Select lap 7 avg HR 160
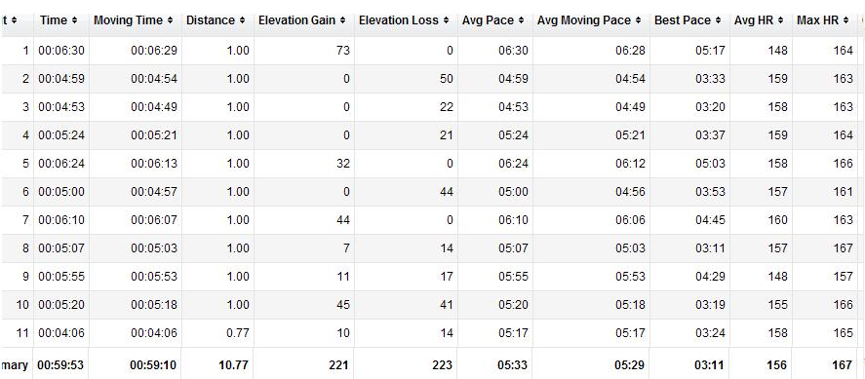Screen dimensions: 865x379 pyautogui.click(x=778, y=220)
